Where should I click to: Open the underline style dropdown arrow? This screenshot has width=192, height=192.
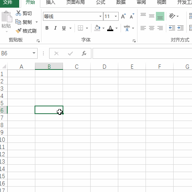pos(70,28)
